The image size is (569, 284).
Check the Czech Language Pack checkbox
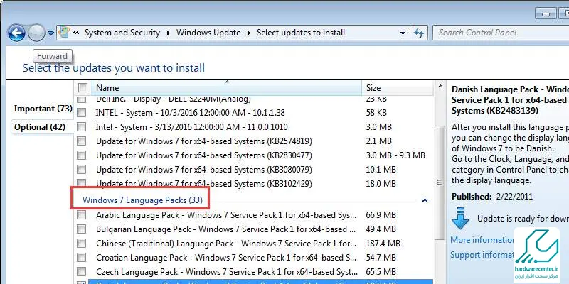(82, 272)
